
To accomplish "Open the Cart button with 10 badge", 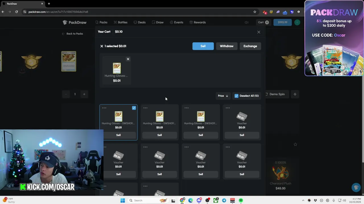I will [x=263, y=22].
